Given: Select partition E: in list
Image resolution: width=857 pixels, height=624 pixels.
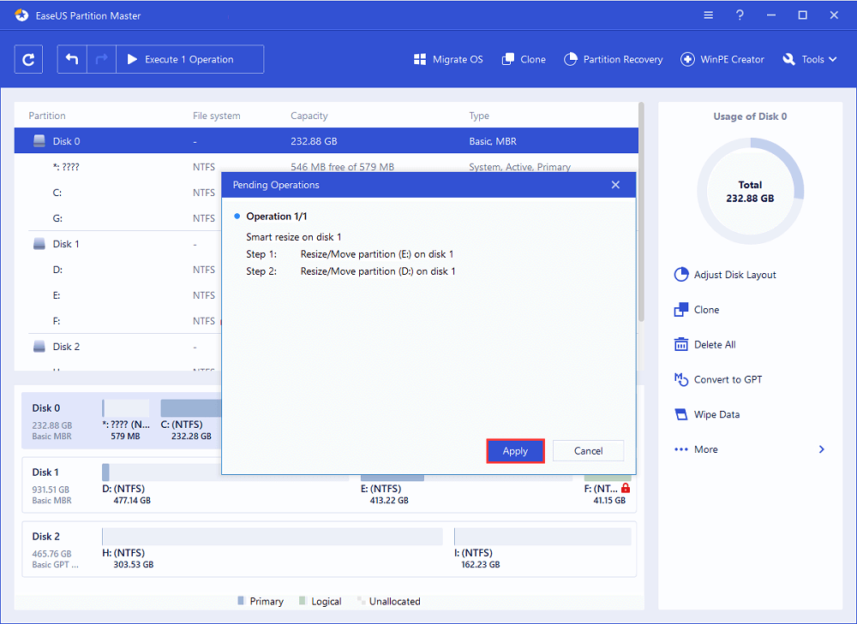Looking at the screenshot, I should [x=117, y=295].
